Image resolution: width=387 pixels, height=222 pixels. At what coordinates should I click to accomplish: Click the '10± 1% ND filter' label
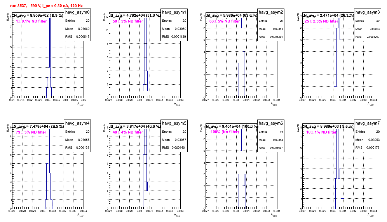coord(321,132)
